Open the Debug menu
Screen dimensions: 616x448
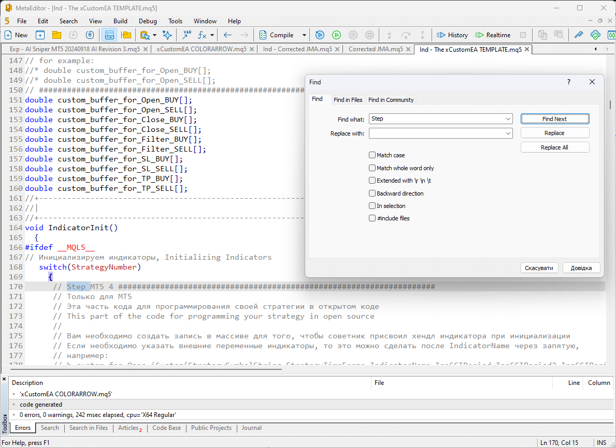tap(148, 21)
